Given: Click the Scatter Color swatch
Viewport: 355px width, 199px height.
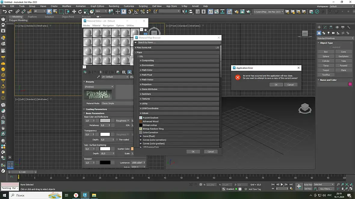Looking at the screenshot, I should coord(132,149).
